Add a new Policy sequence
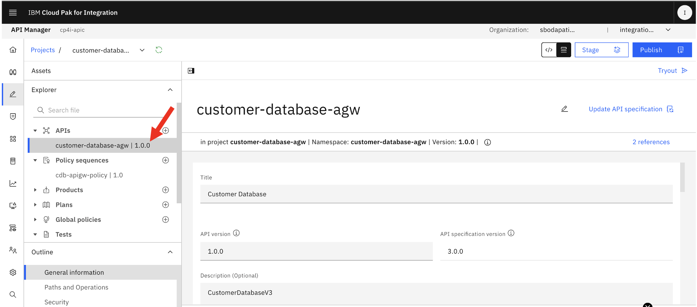 tap(166, 160)
